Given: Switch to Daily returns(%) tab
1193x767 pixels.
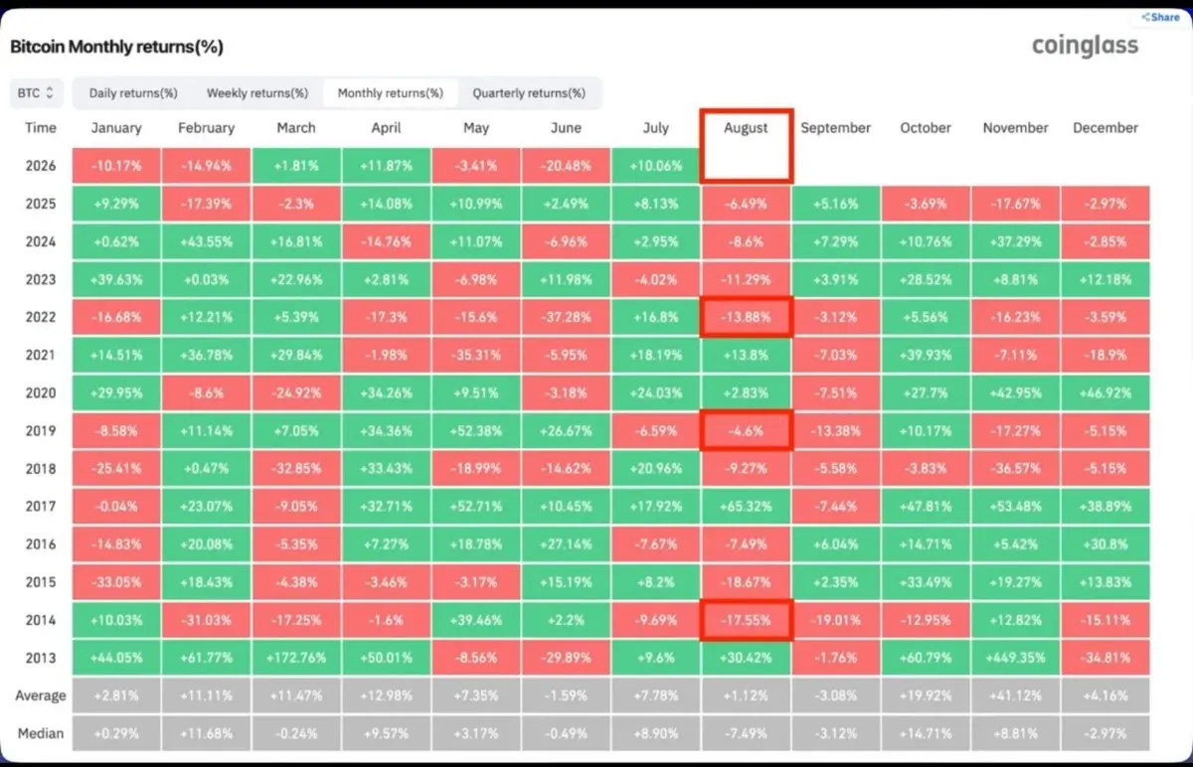Looking at the screenshot, I should [133, 93].
